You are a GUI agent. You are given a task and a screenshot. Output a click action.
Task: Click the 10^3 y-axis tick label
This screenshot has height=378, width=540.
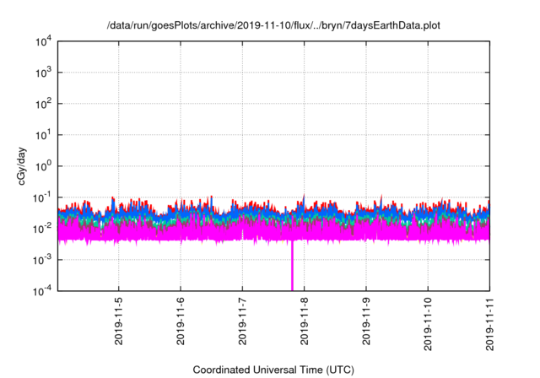click(x=44, y=73)
